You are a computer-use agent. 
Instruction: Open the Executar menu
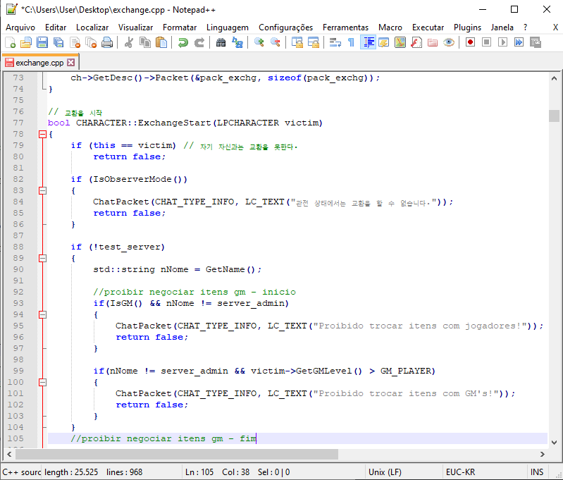[428, 27]
